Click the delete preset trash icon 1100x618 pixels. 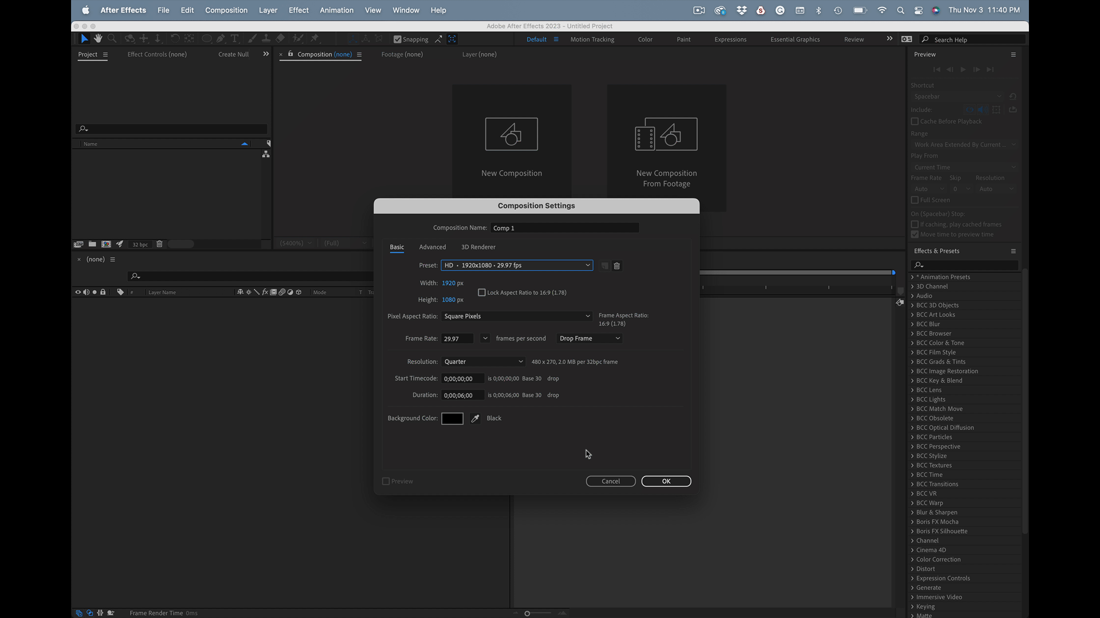pos(617,266)
